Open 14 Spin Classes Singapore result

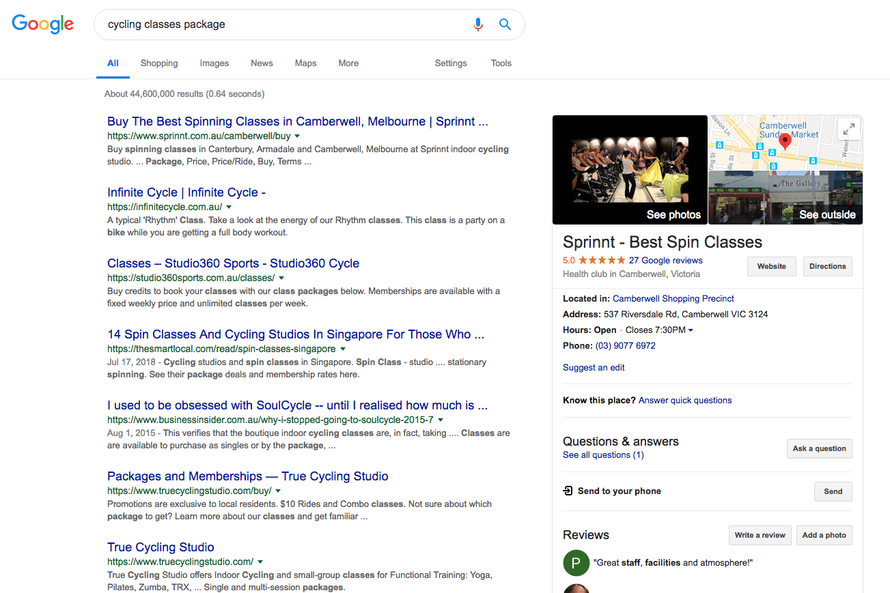click(x=296, y=334)
